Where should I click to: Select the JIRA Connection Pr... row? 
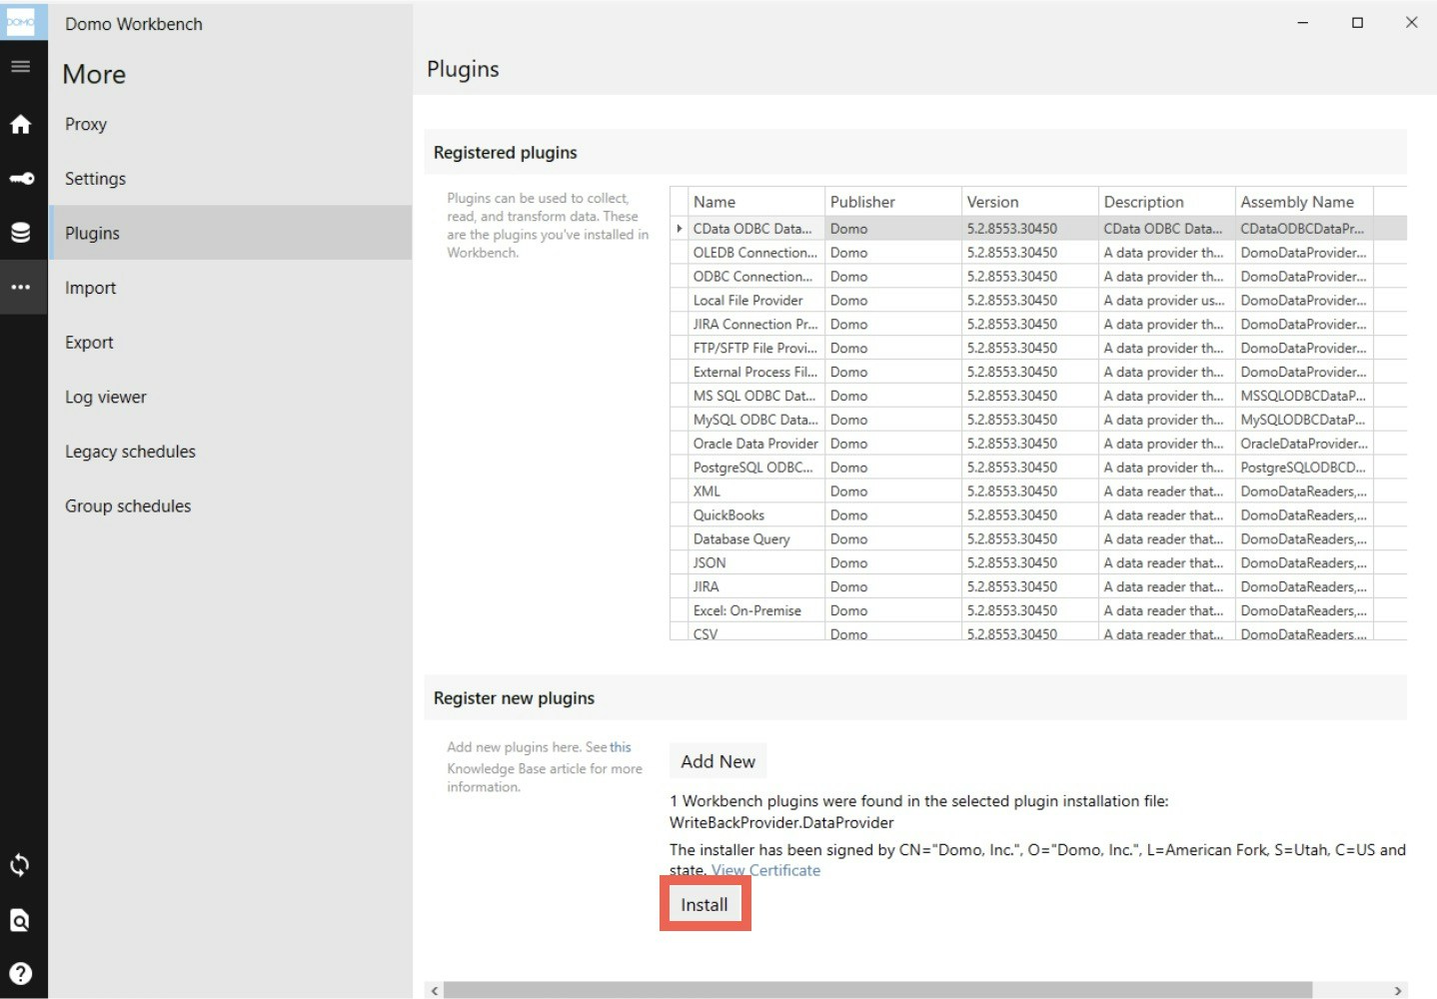click(1038, 325)
